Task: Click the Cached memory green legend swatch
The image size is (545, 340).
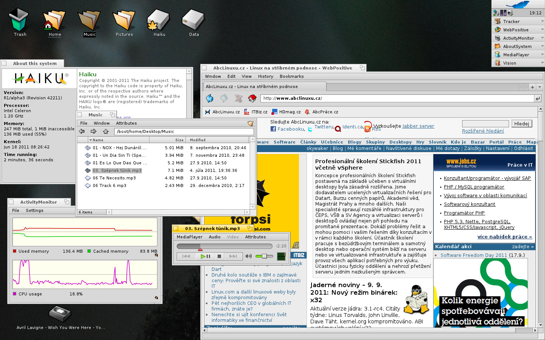Action: click(89, 251)
